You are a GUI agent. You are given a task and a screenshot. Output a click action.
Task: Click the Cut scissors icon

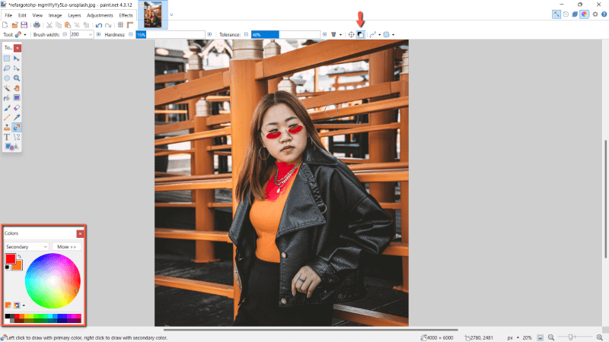pyautogui.click(x=49, y=25)
